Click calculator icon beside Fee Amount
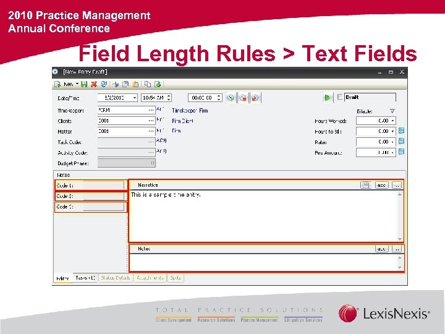This screenshot has height=334, width=445. click(401, 152)
